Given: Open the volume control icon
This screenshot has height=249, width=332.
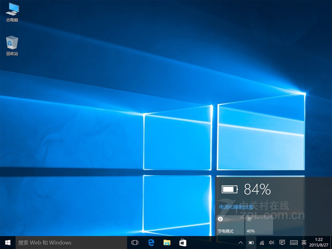Looking at the screenshot, I should pyautogui.click(x=271, y=242).
